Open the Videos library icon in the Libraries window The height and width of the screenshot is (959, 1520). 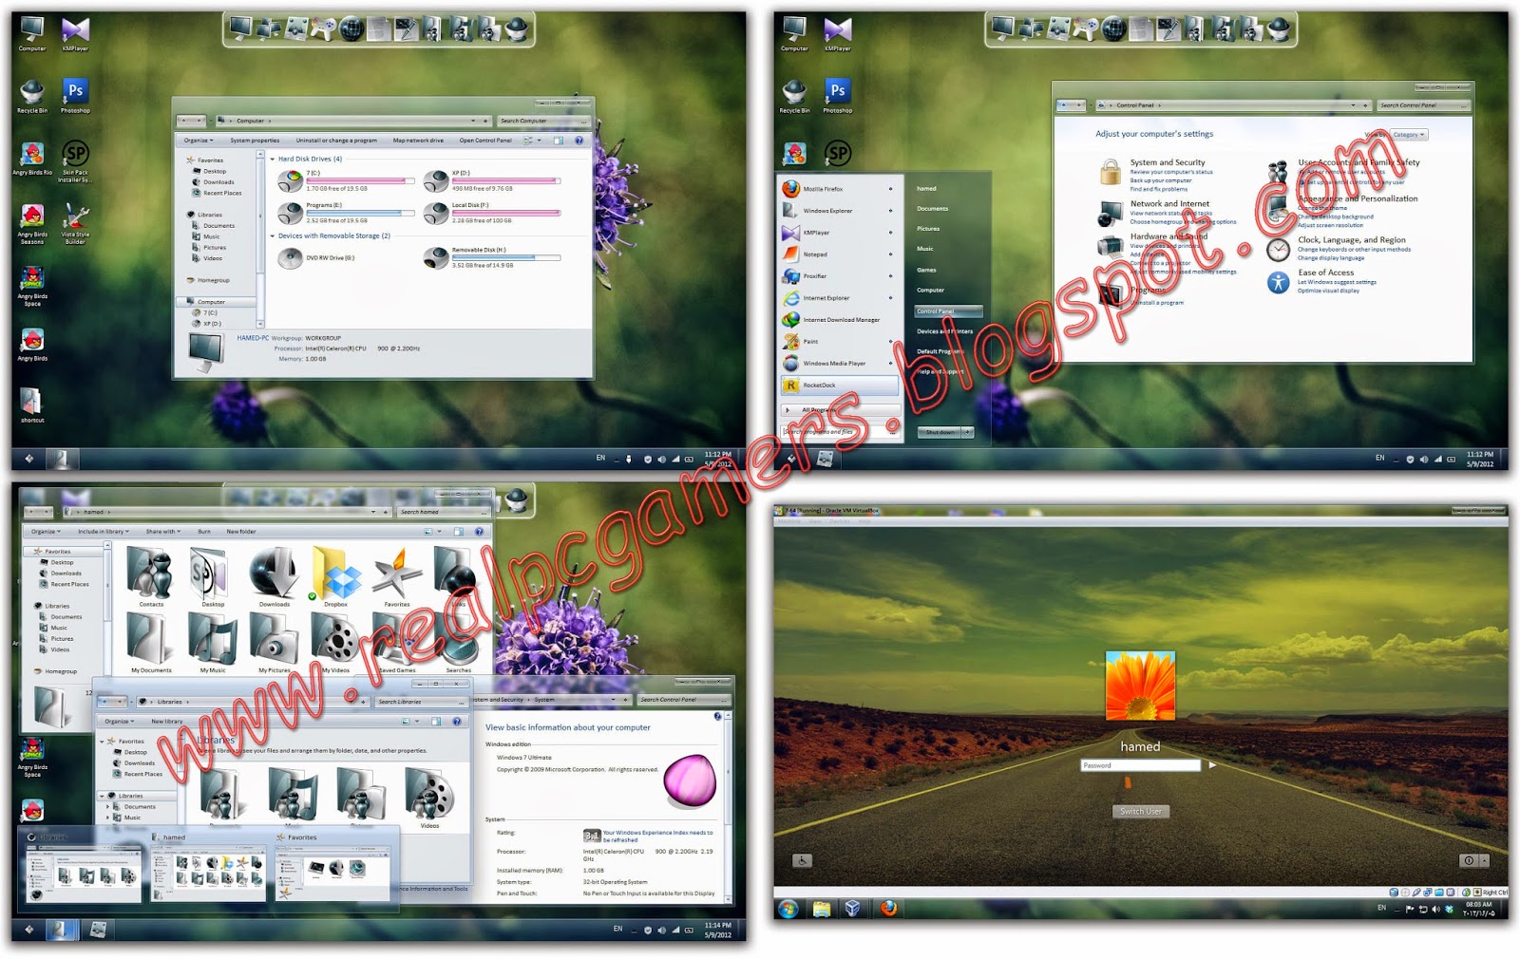click(429, 798)
